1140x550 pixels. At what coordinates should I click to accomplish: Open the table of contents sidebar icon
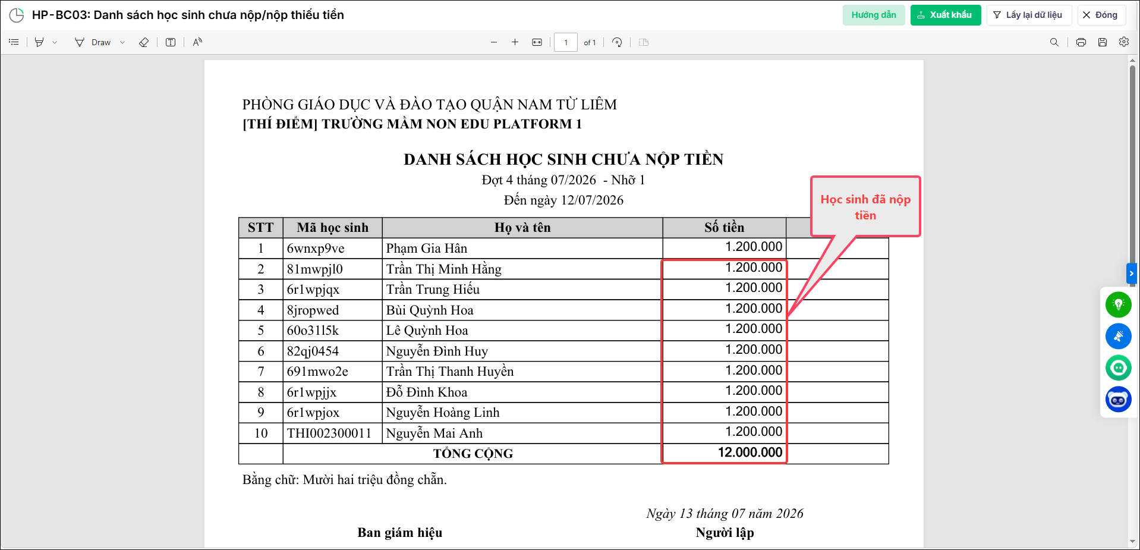tap(14, 42)
